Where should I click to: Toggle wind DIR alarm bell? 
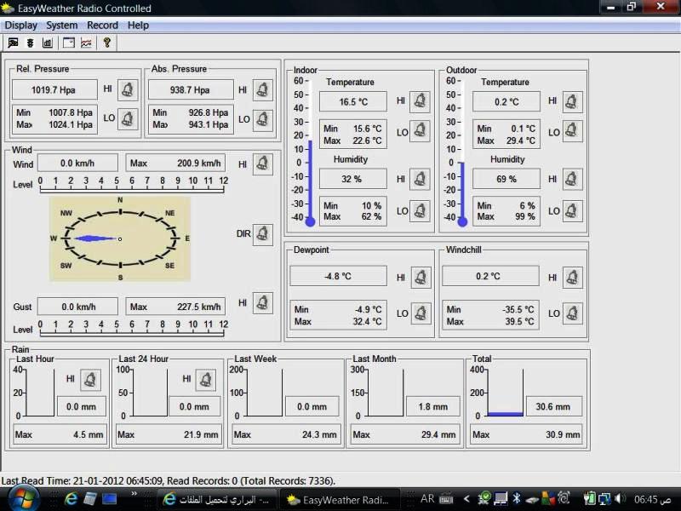262,234
